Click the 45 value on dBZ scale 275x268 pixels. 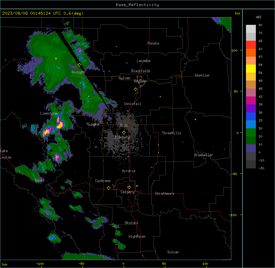tap(260, 89)
